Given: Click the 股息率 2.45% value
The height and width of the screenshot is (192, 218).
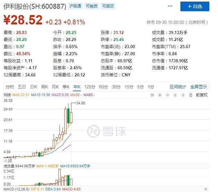Looking at the screenshot, I should tap(76, 68).
